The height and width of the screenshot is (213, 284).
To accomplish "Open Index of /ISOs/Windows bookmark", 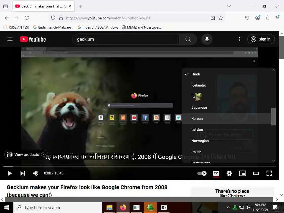I will click(x=98, y=27).
